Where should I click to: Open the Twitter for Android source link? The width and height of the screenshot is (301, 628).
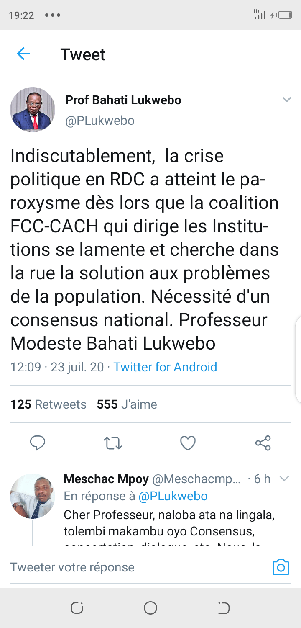165,367
